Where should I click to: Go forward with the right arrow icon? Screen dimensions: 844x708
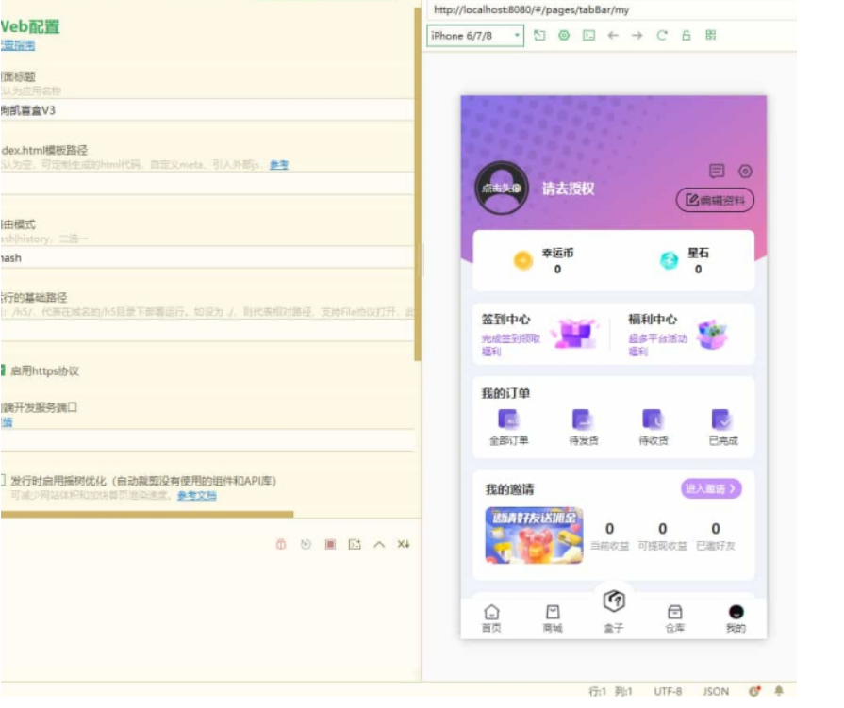(637, 36)
